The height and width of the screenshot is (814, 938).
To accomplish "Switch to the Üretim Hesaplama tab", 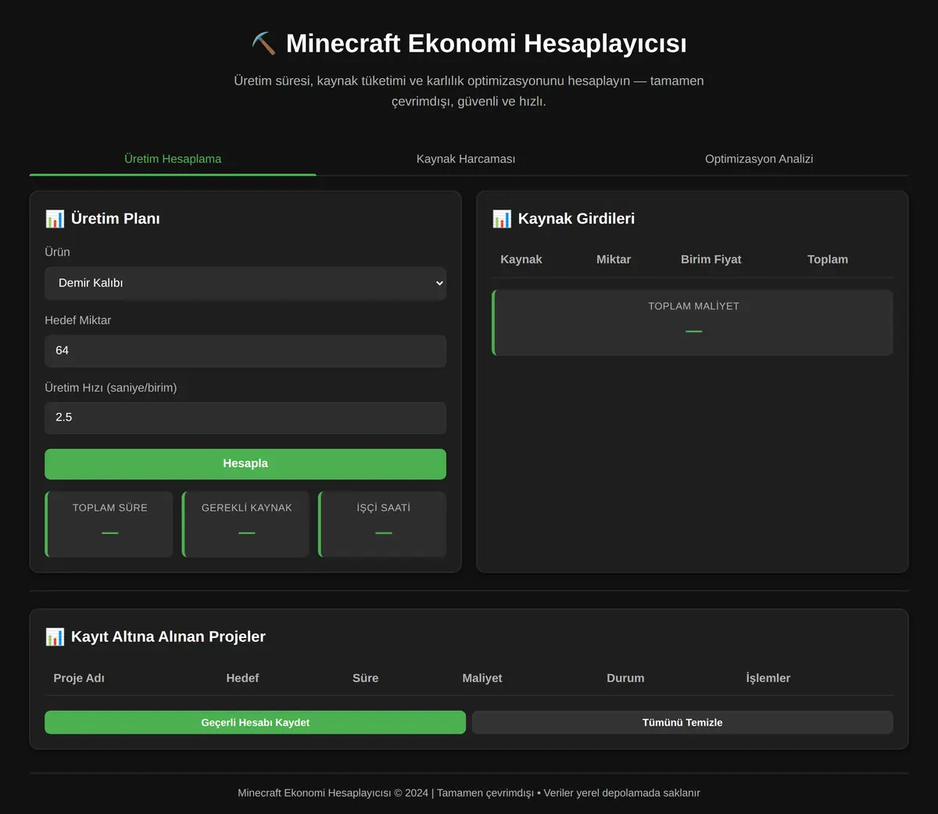I will click(x=173, y=159).
